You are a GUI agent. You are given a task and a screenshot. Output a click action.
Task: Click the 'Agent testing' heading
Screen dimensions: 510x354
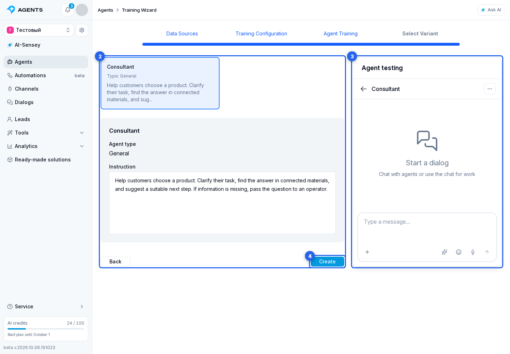[382, 68]
